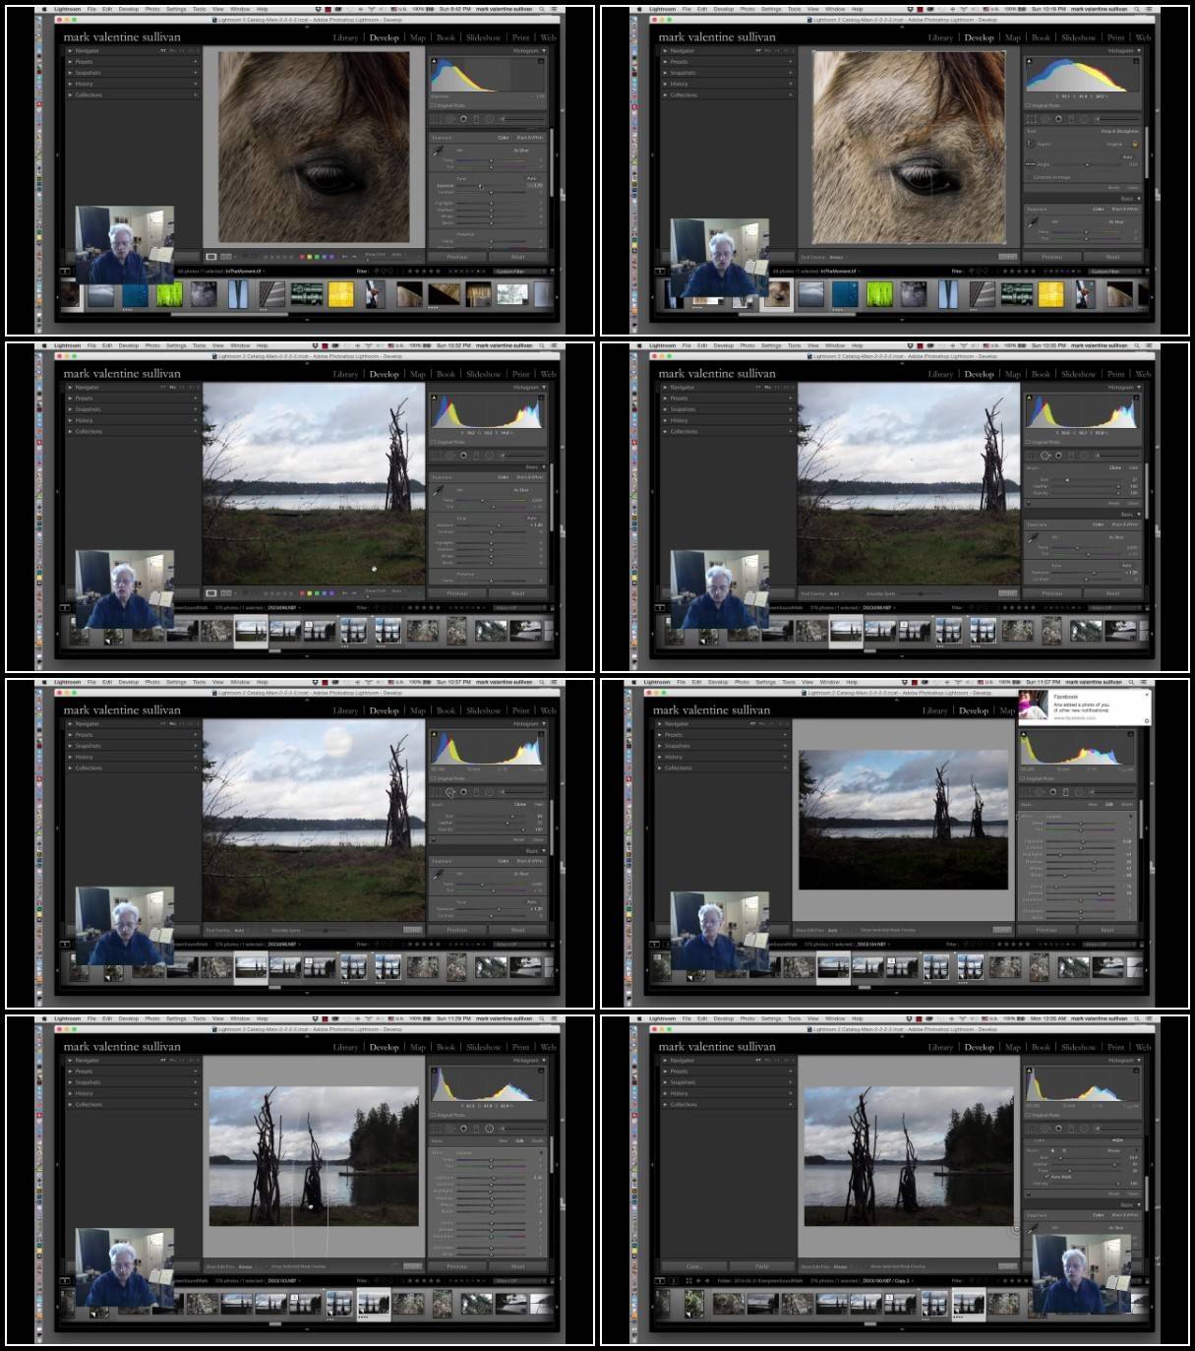
Task: Expand Collections panel in the dark horse-eye frame
Action: pyautogui.click(x=71, y=94)
